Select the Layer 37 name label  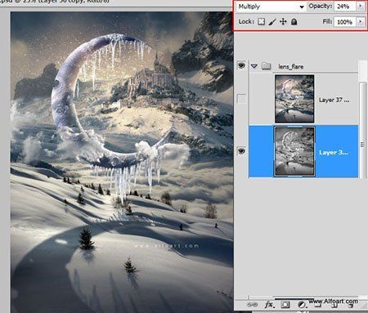(x=334, y=100)
